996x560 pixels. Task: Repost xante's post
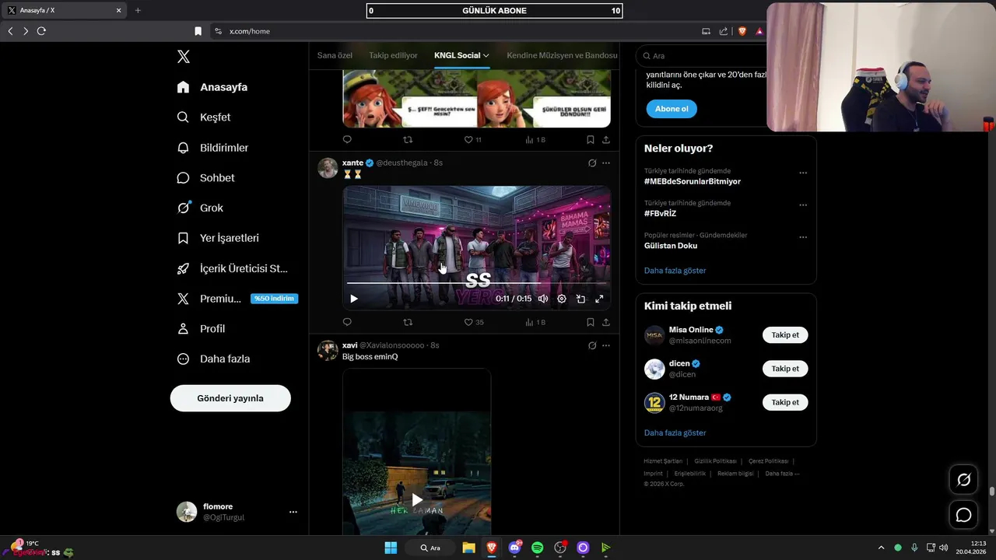[x=408, y=322]
